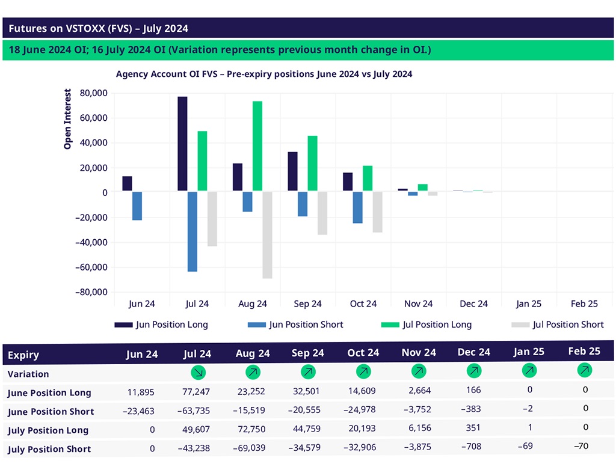Image resolution: width=616 pixels, height=470 pixels.
Task: Click the table value 77,247
Action: pyautogui.click(x=196, y=392)
